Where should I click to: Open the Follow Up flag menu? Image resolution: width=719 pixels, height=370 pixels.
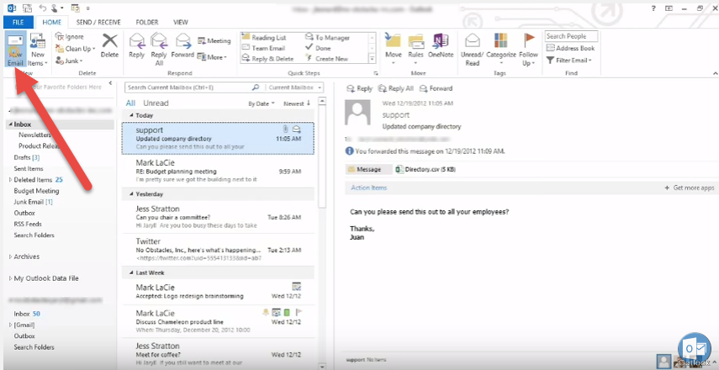point(528,49)
